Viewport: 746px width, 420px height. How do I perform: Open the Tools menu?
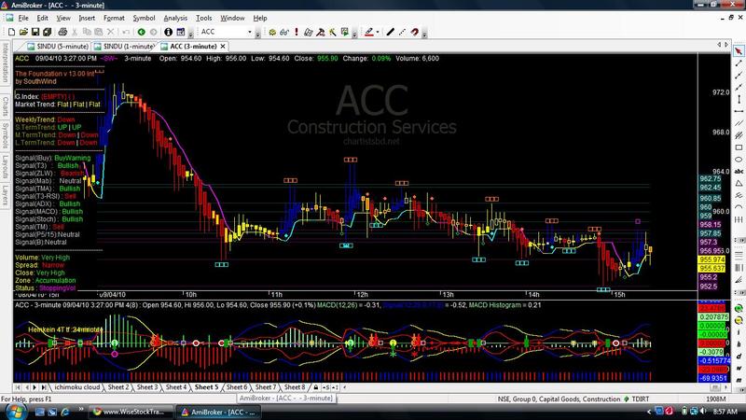coord(203,18)
